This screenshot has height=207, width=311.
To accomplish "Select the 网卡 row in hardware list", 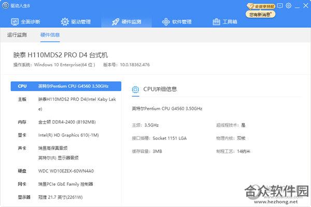I will click(x=66, y=184).
